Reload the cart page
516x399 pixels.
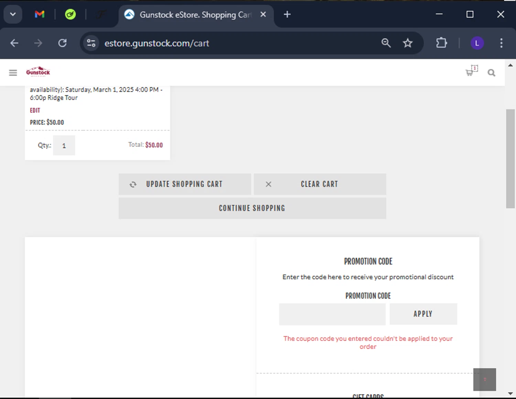62,43
